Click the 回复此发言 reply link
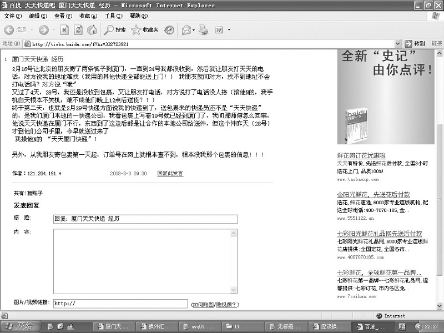Viewport: 444px width, 333px height. pos(170,174)
